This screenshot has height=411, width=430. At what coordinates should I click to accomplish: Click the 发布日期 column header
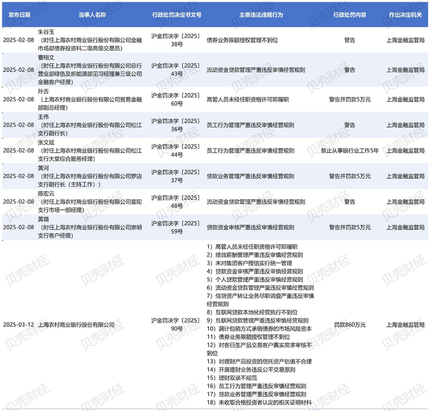pyautogui.click(x=19, y=15)
